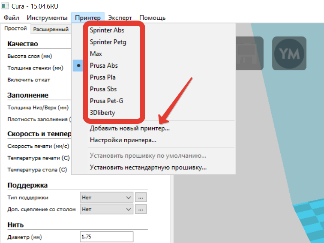
Task: Click ellipsis button next to Доп. сцепление
Action: pos(141,209)
